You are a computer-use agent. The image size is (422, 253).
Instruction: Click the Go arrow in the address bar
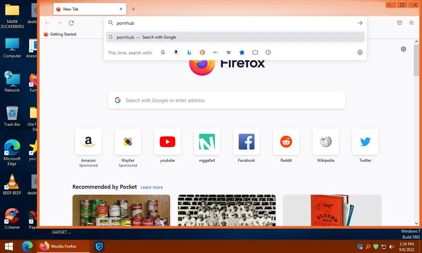click(x=360, y=23)
